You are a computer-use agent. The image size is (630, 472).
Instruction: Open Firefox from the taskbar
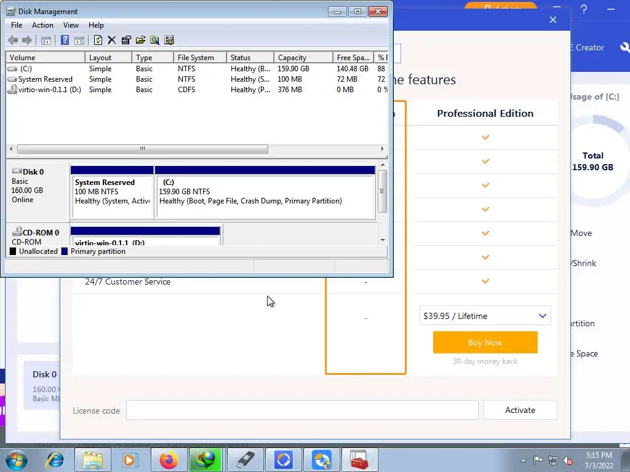tap(169, 460)
